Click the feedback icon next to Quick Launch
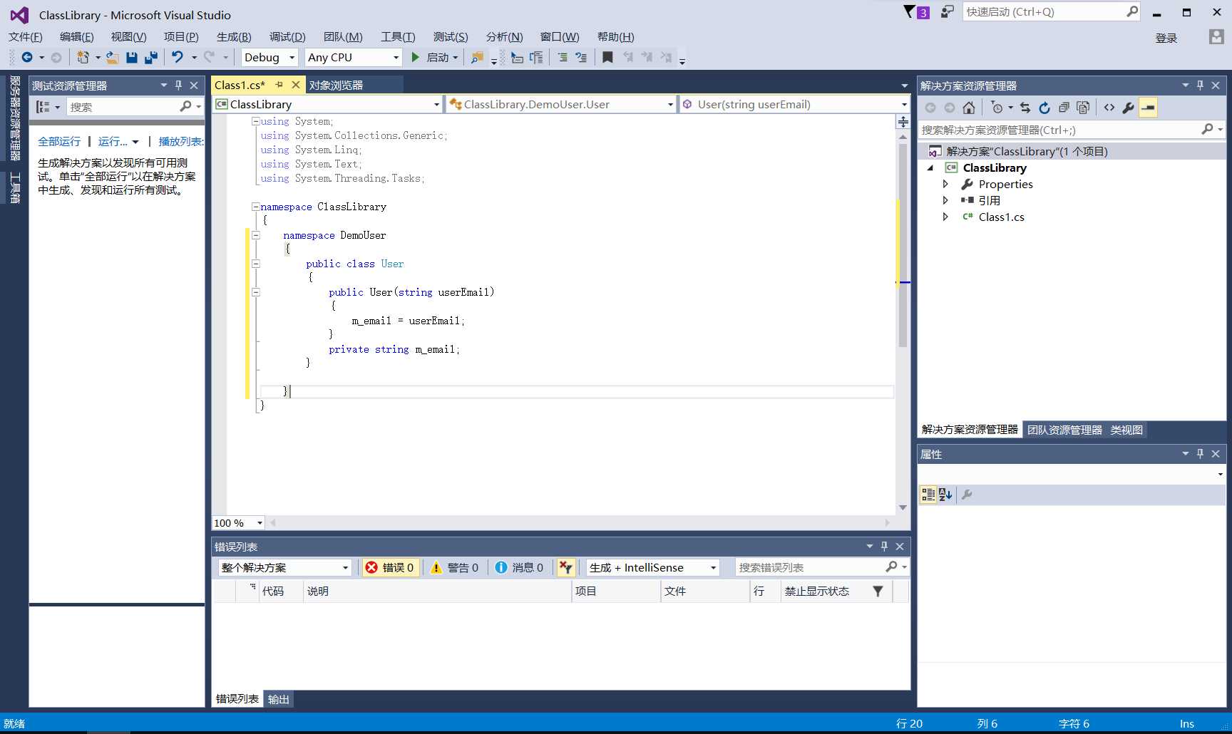Viewport: 1232px width, 734px height. pyautogui.click(x=947, y=11)
